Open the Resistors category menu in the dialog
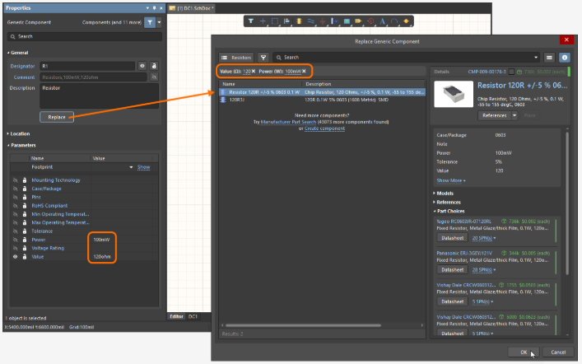Viewport: 582px width, 364px height. (236, 58)
